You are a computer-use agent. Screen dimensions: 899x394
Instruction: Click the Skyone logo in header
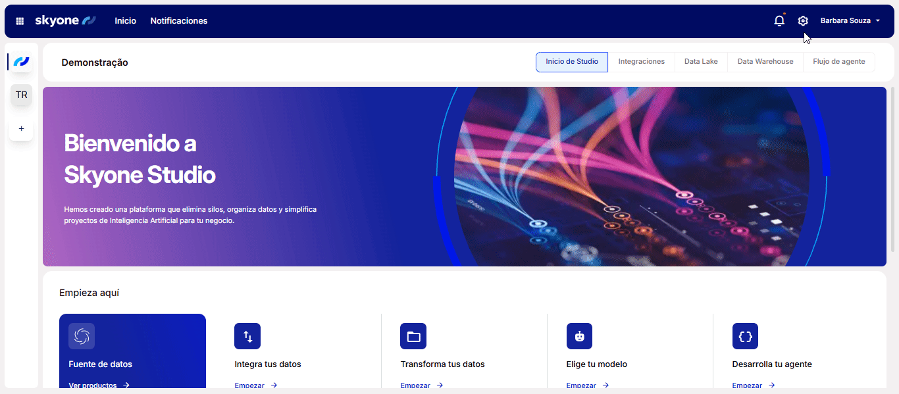point(65,21)
